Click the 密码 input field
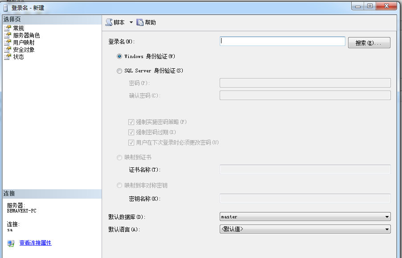The height and width of the screenshot is (258, 402). pos(305,83)
